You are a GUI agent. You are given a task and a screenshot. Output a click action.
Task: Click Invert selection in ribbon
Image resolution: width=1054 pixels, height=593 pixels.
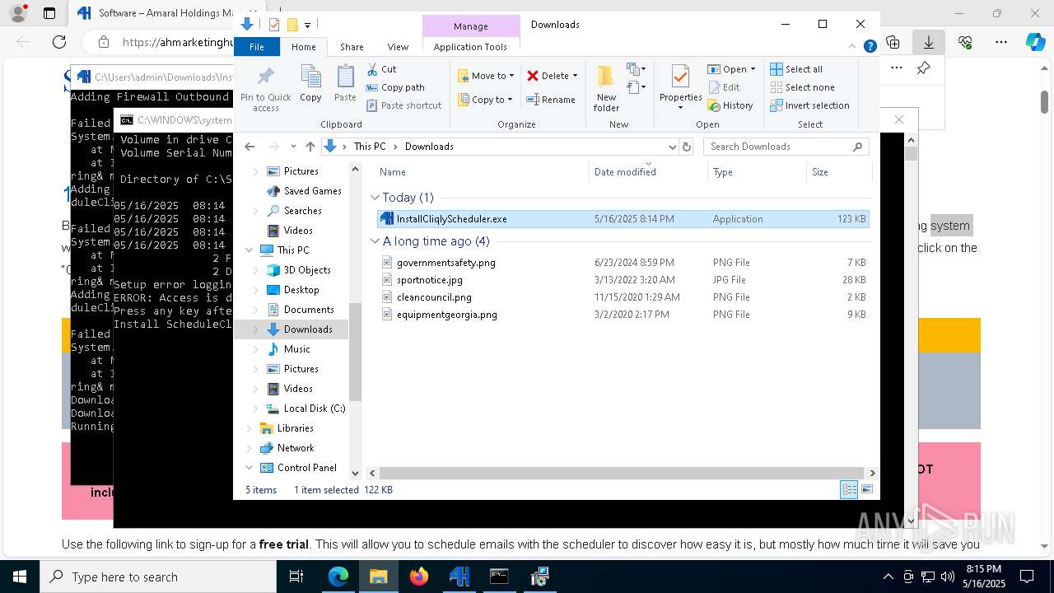click(x=809, y=105)
